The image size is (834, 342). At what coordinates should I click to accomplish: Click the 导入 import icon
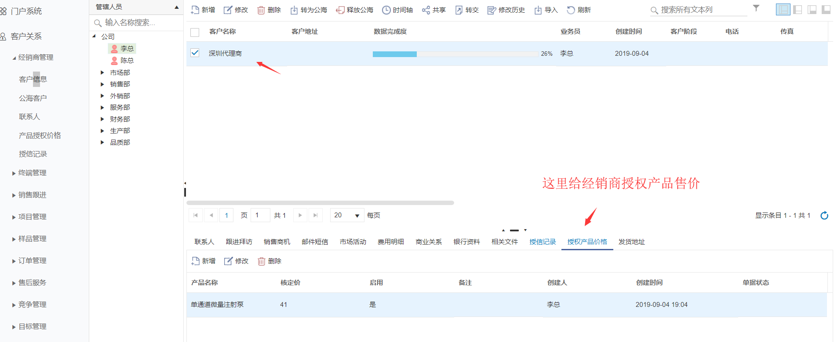point(538,10)
